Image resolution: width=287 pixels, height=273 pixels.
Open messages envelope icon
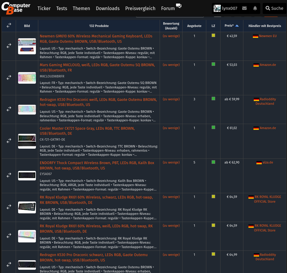244,8
